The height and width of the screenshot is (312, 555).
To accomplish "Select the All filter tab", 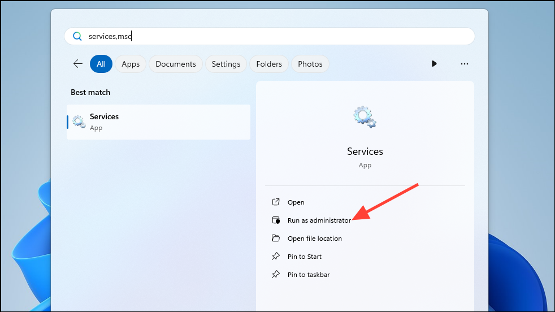I will click(x=101, y=64).
